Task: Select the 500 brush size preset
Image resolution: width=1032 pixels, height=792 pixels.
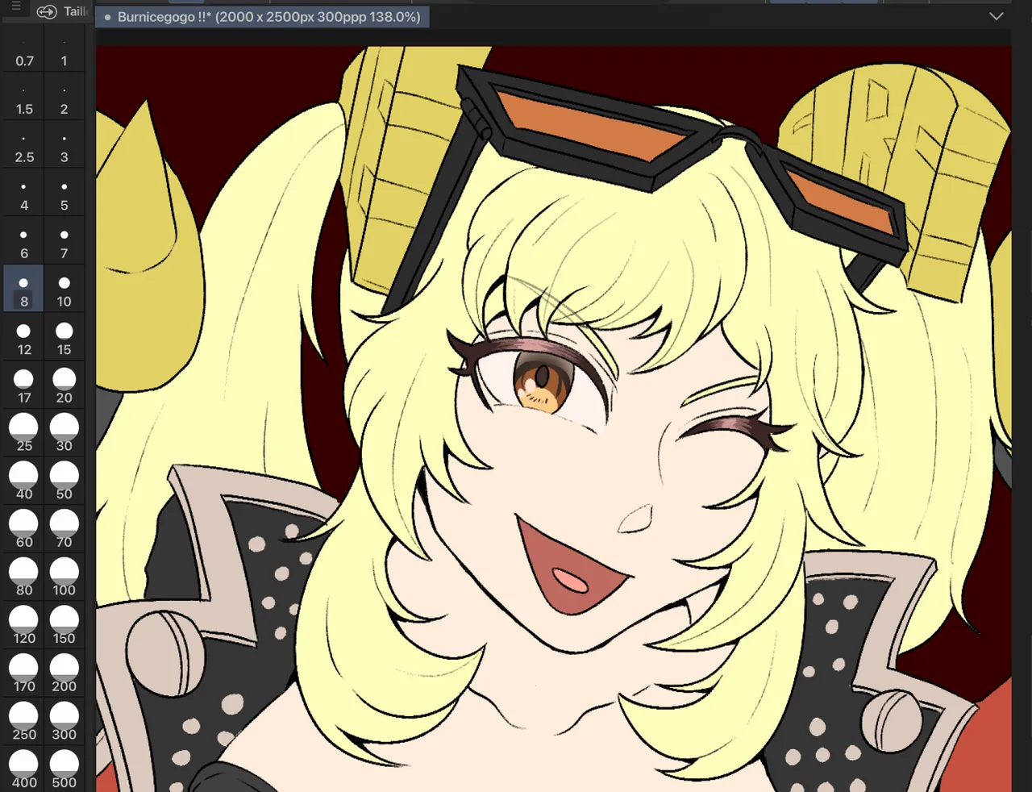Action: pos(64,770)
